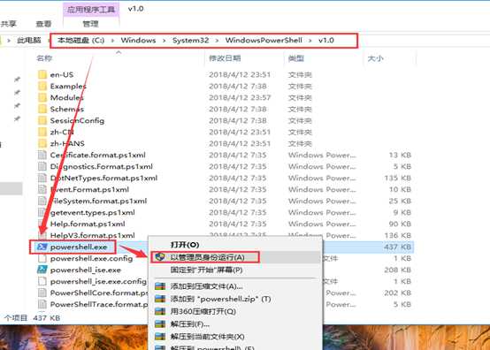Click the powershell.exe file icon

[42, 247]
